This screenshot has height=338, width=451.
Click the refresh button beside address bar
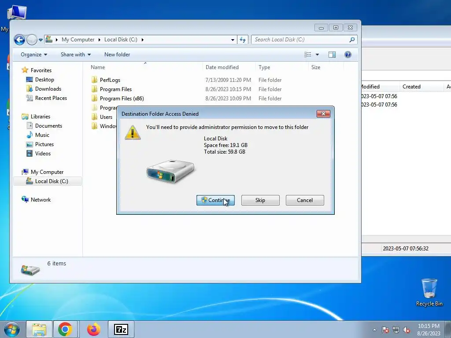point(243,40)
